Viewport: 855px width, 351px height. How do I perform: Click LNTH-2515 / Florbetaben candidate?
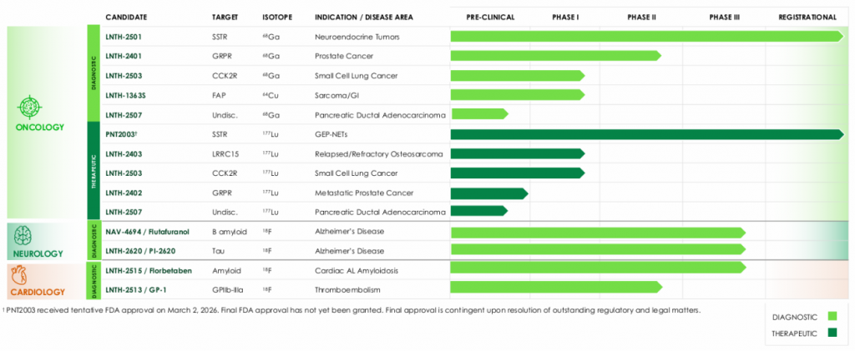tap(149, 270)
